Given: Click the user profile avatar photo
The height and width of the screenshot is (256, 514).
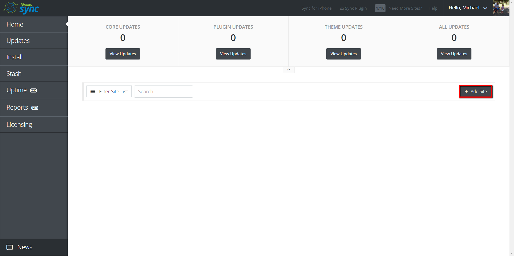Looking at the screenshot, I should pyautogui.click(x=501, y=8).
